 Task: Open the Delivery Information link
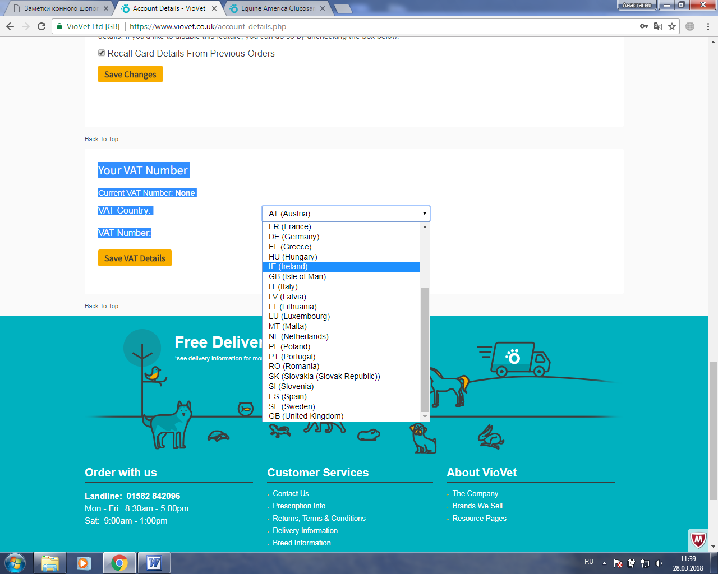click(305, 530)
